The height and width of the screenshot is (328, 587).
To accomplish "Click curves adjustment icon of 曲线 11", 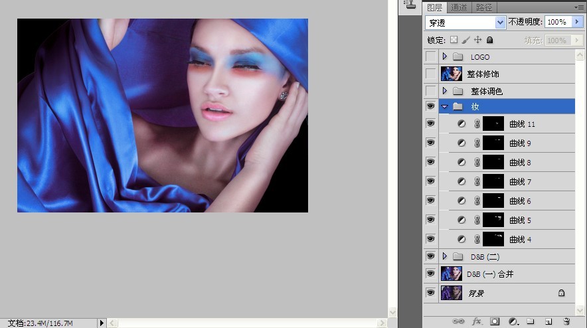I will (x=461, y=123).
